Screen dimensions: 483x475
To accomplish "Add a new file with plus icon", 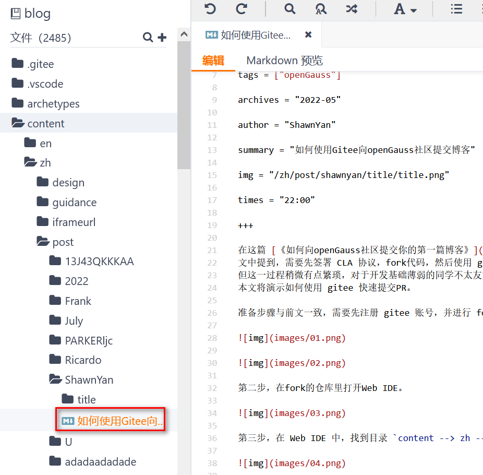I will pos(162,37).
